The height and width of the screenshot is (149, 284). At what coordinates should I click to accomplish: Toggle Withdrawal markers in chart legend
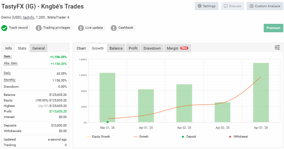[x=238, y=137]
